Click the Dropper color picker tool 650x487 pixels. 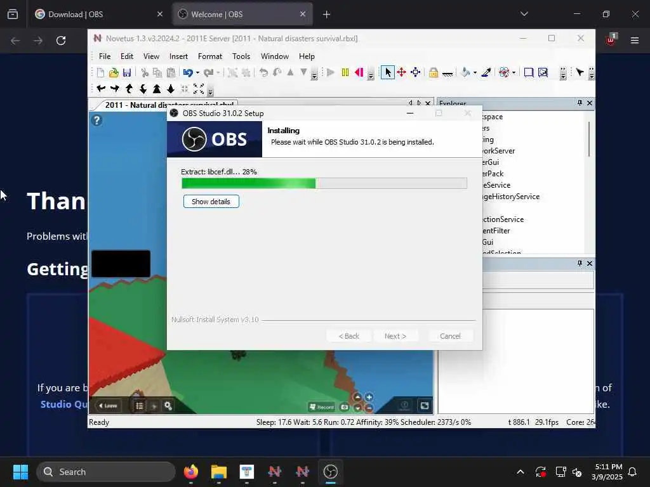[486, 73]
